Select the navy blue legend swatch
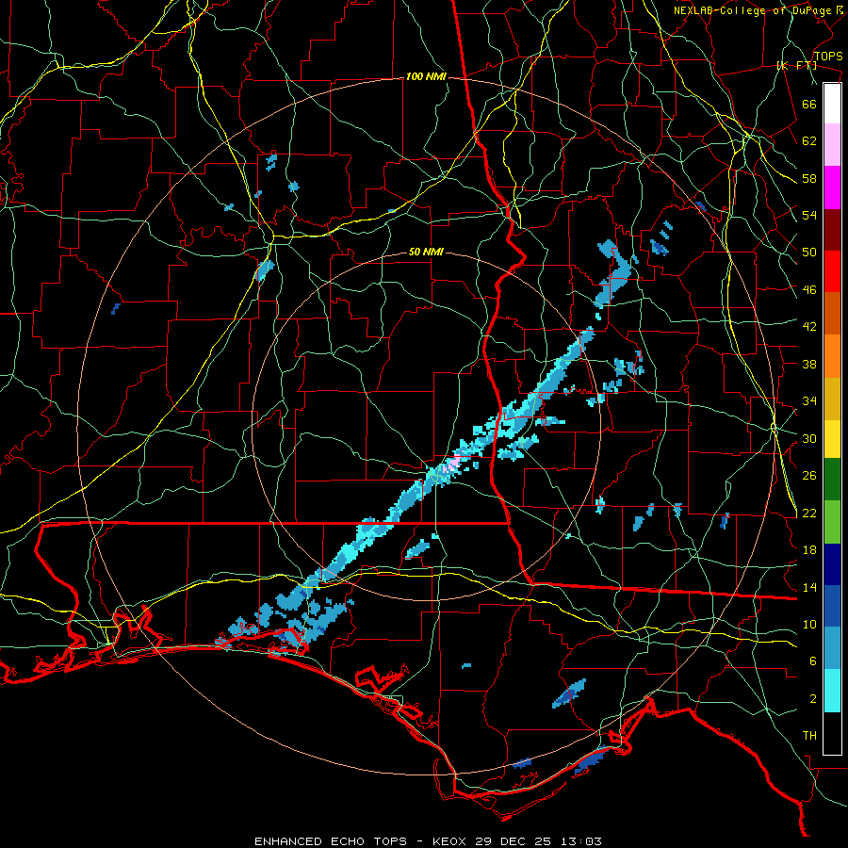This screenshot has height=848, width=848. [x=832, y=564]
